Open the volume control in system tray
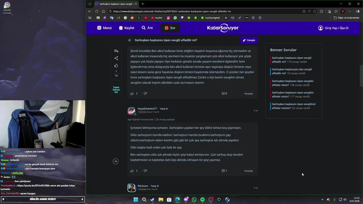The width and height of the screenshot is (363, 204). 345,199
